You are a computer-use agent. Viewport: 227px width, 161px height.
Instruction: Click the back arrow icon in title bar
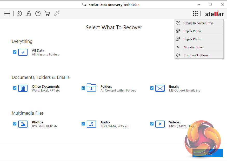click(x=84, y=5)
